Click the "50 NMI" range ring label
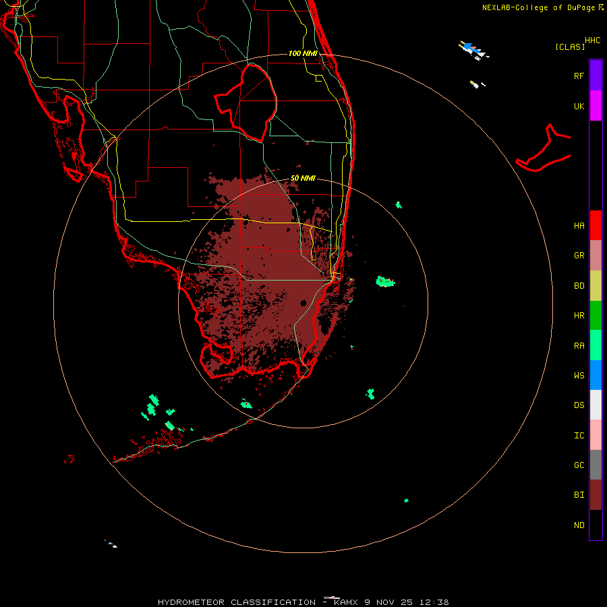This screenshot has height=607, width=607. [x=303, y=178]
